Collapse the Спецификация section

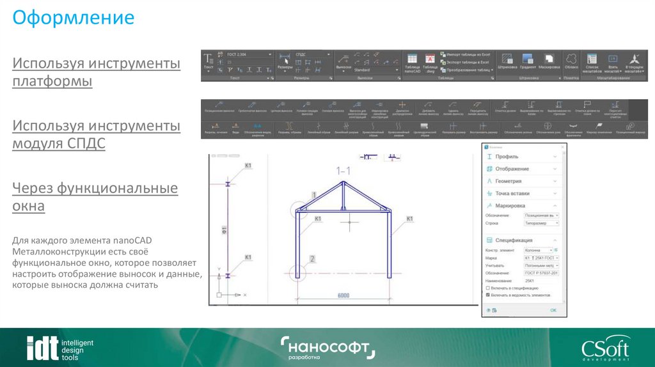522,240
